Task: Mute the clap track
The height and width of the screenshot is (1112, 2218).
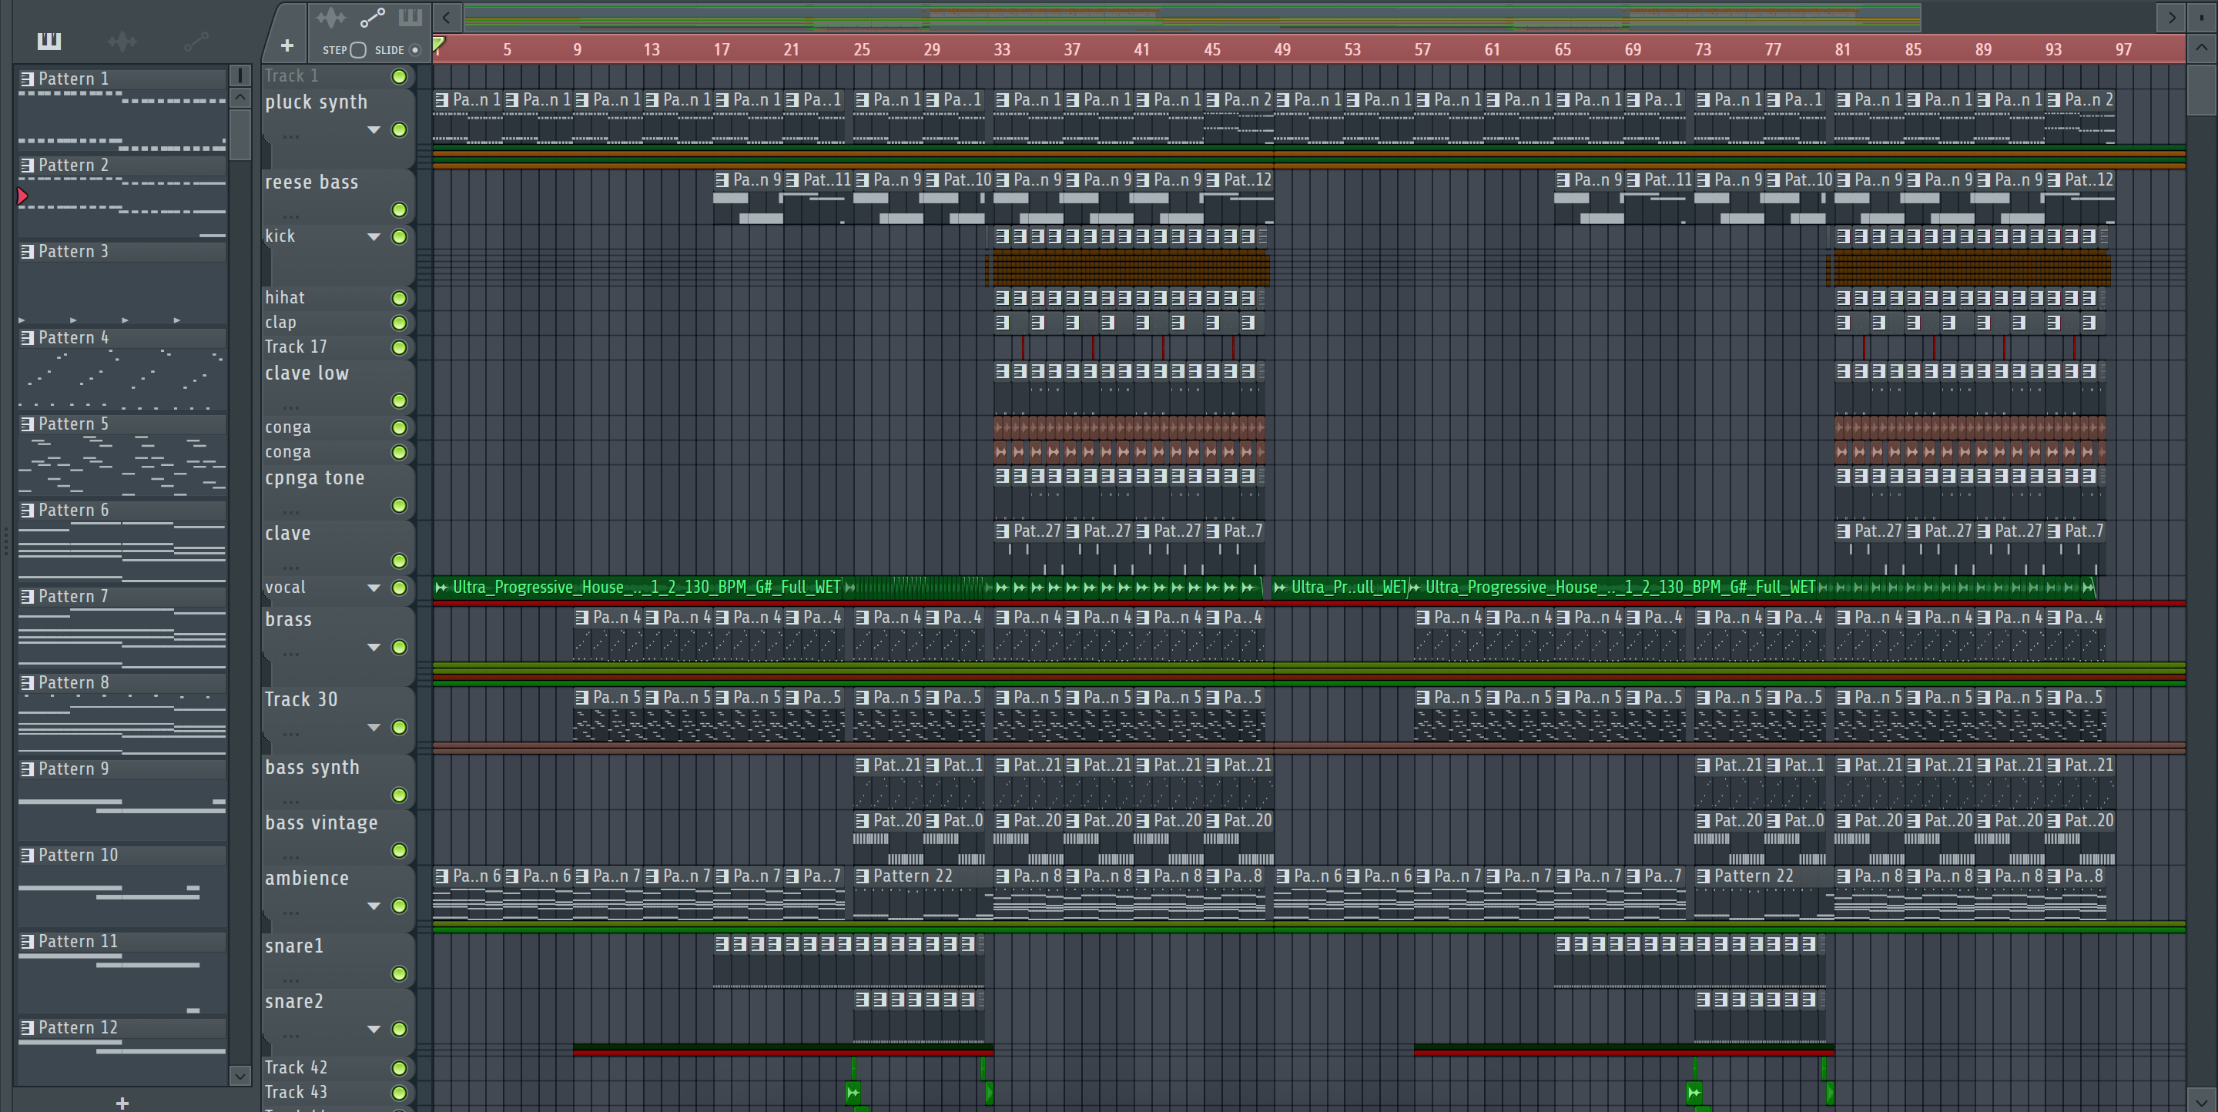Action: coord(399,323)
